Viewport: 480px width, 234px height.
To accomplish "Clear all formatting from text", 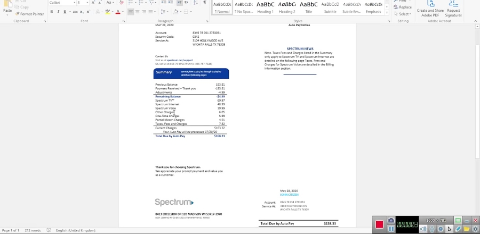I will pyautogui.click(x=122, y=3).
